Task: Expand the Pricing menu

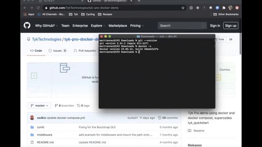Action: (137, 26)
